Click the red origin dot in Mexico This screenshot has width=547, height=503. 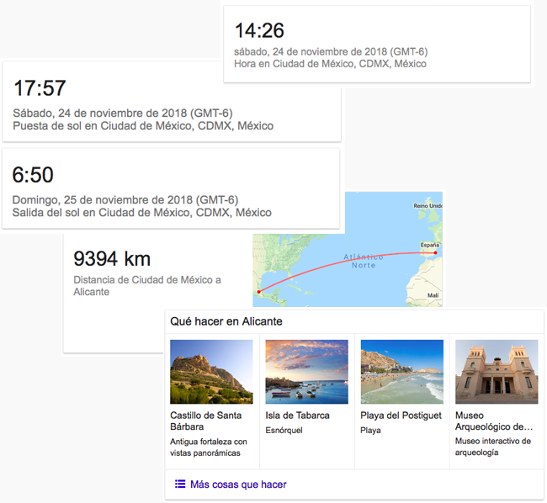coord(259,292)
